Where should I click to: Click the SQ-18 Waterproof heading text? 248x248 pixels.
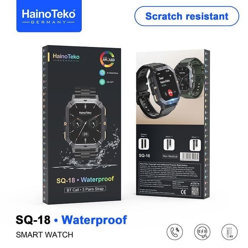(x=71, y=220)
